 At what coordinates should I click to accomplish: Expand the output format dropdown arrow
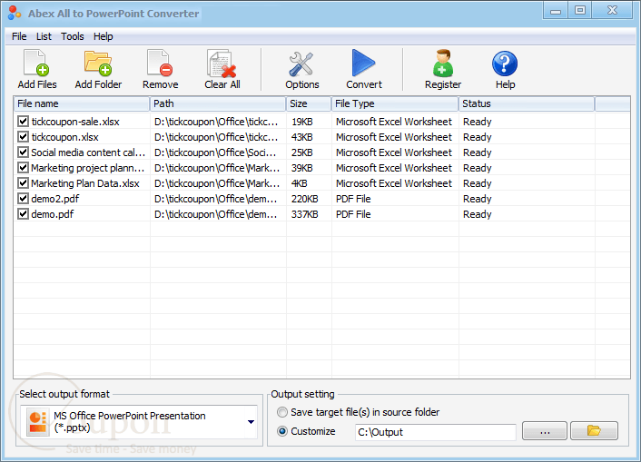[251, 422]
